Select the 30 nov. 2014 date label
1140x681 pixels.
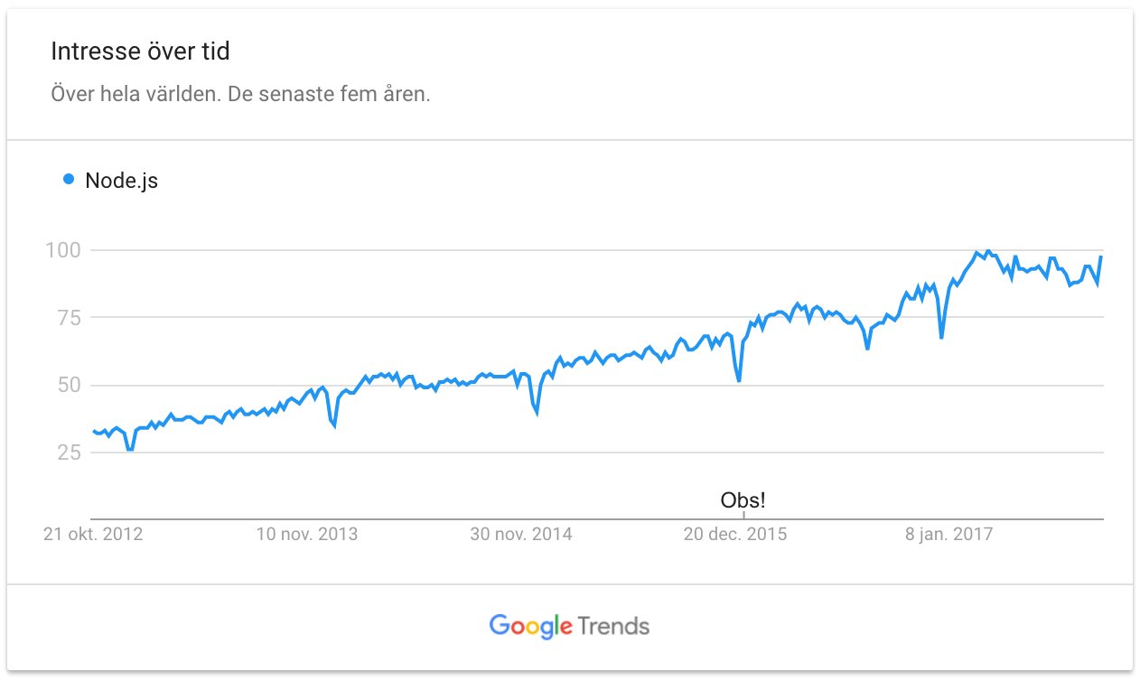(521, 534)
